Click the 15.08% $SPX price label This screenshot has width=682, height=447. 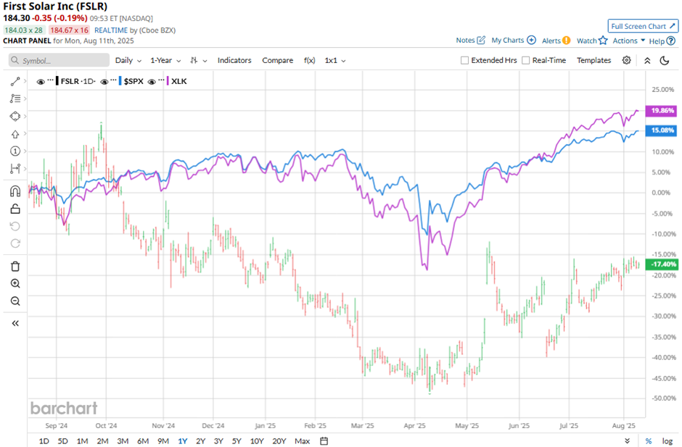pyautogui.click(x=661, y=130)
